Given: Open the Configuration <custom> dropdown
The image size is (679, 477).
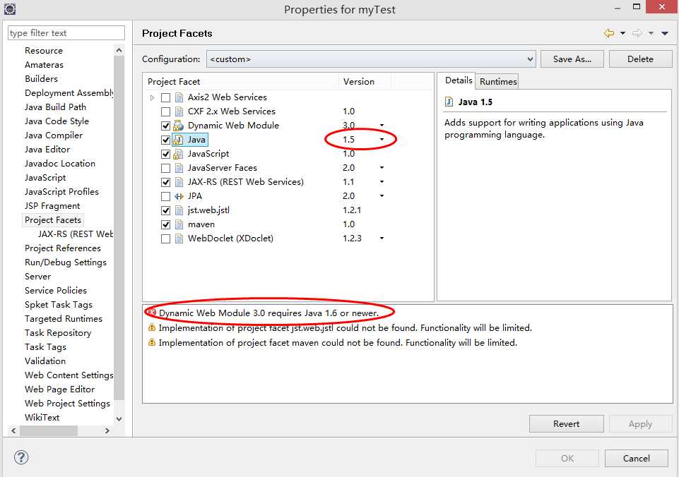Looking at the screenshot, I should click(371, 59).
